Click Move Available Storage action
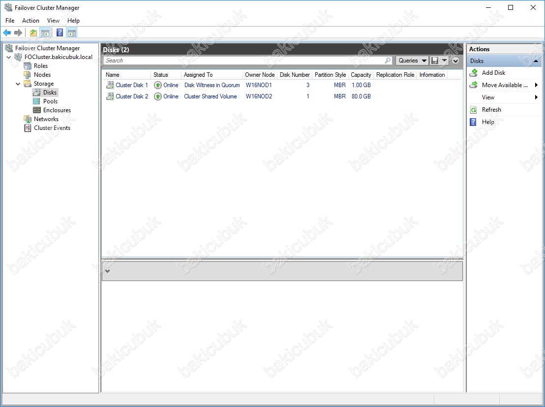 click(x=505, y=85)
